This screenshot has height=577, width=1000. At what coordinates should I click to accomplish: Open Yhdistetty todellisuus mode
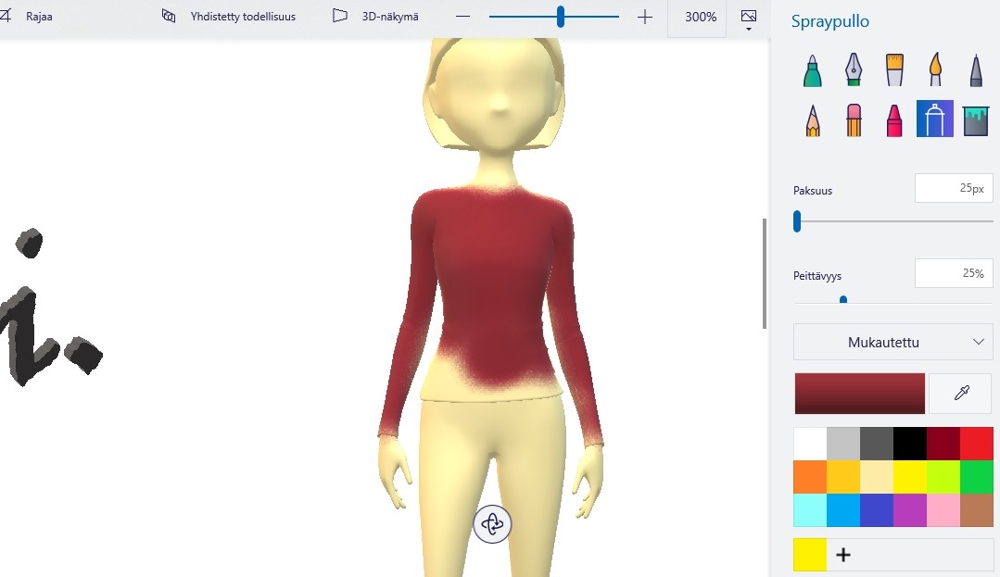tap(229, 17)
